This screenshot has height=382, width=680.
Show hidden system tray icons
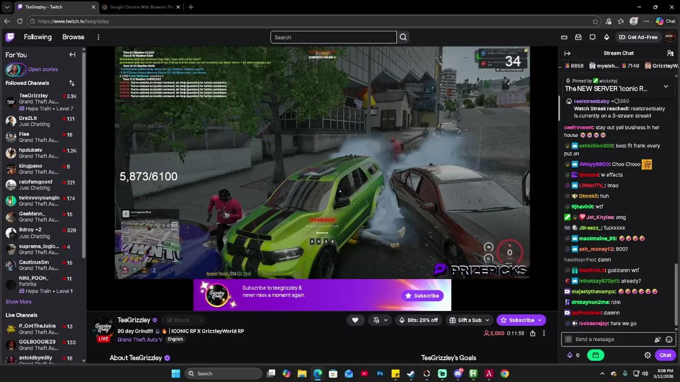(x=602, y=374)
